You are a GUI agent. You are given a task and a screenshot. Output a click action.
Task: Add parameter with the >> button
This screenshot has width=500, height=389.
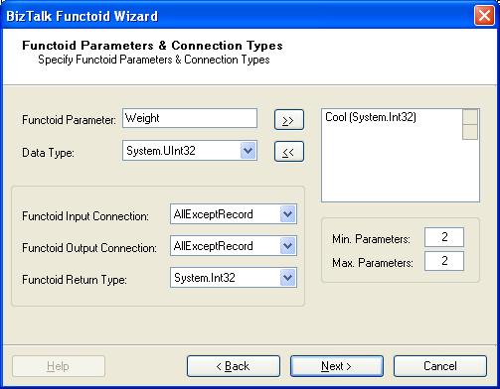point(289,120)
